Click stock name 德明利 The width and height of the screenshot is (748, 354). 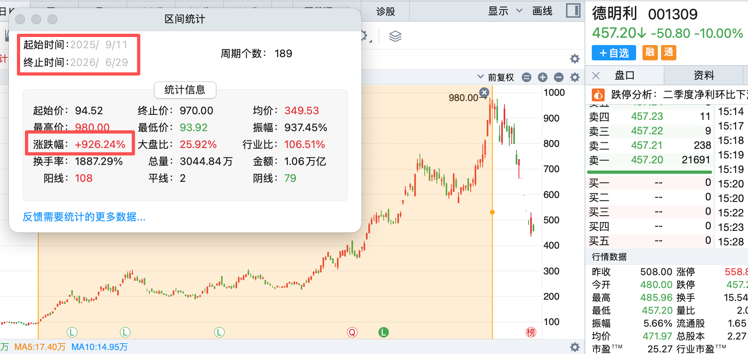614,14
